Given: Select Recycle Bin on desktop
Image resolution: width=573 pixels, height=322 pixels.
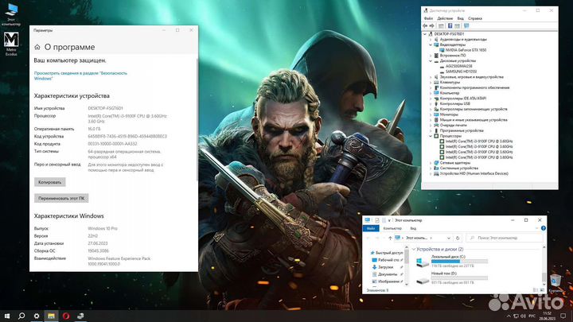Looking at the screenshot, I should click(555, 283).
